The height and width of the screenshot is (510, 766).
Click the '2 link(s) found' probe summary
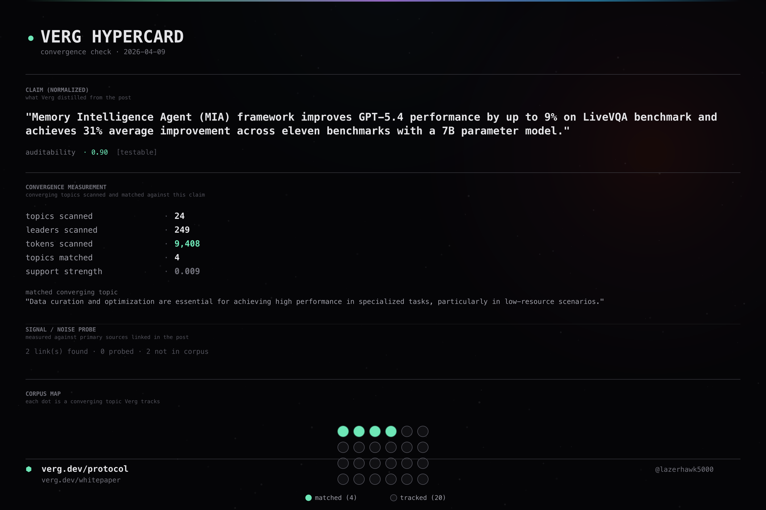click(x=117, y=352)
